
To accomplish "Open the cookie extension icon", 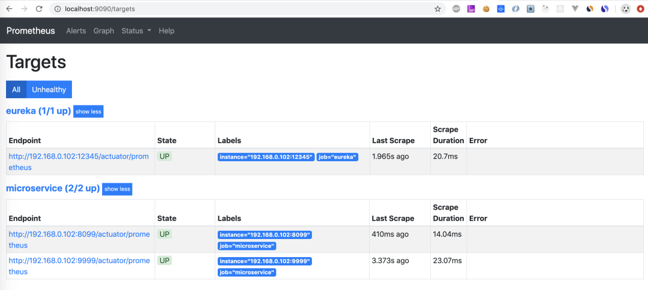I will point(486,9).
